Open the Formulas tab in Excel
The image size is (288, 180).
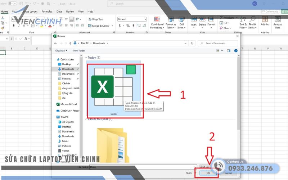coord(47,12)
